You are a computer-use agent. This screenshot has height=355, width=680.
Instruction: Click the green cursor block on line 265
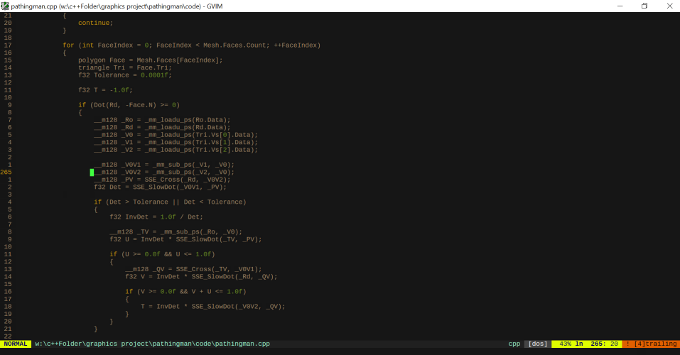pyautogui.click(x=92, y=173)
